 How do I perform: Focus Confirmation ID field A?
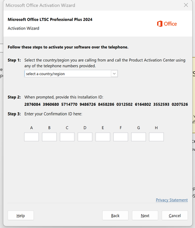32,137
